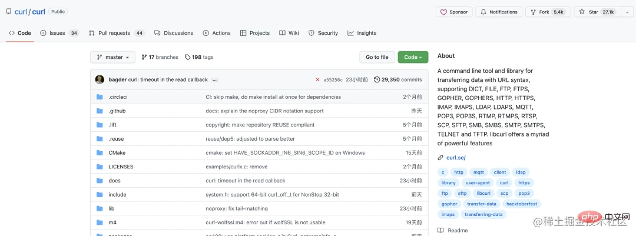
Task: Click the Readme book icon
Action: click(x=440, y=231)
